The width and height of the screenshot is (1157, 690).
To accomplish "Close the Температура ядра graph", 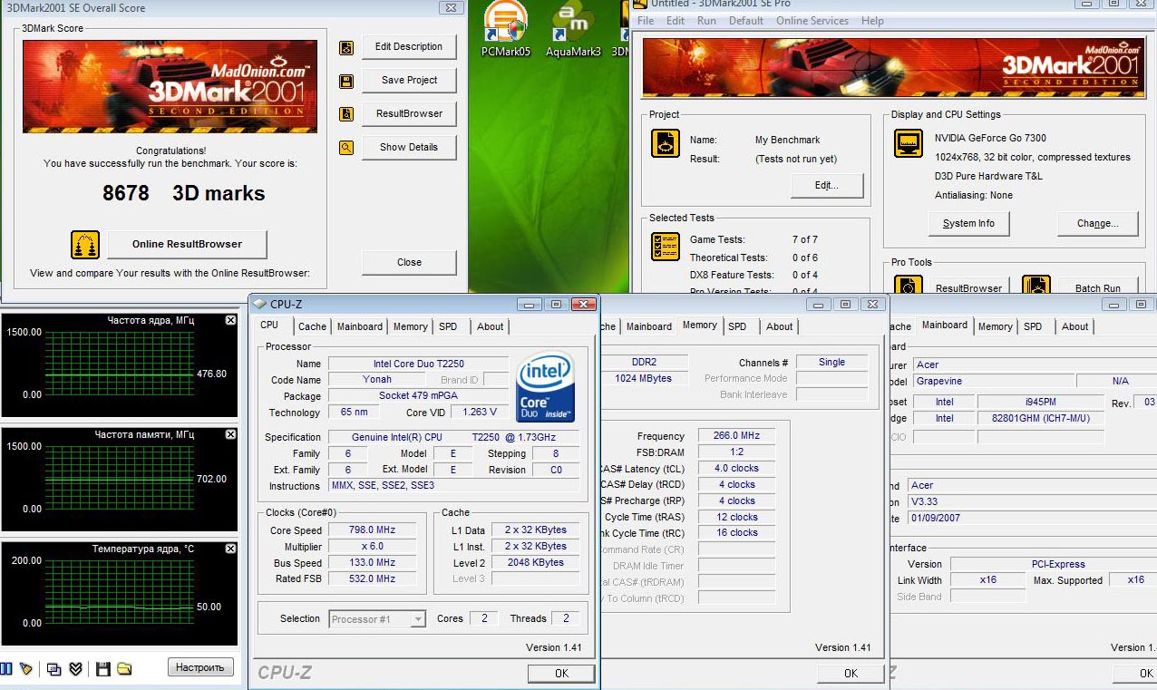I will [230, 549].
